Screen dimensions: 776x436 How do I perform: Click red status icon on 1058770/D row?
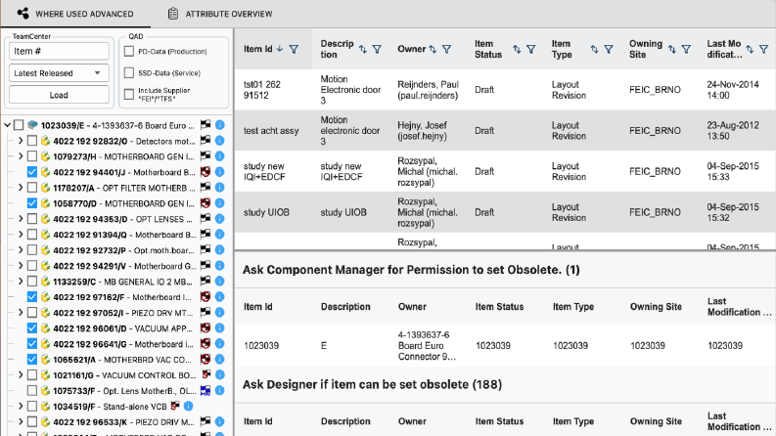205,203
